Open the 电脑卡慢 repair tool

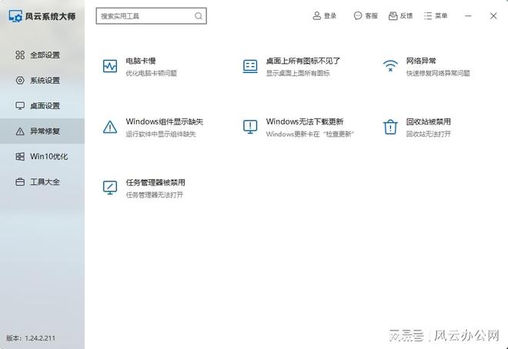(x=141, y=61)
